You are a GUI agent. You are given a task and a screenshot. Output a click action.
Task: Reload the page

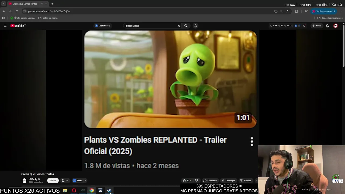(x=17, y=11)
